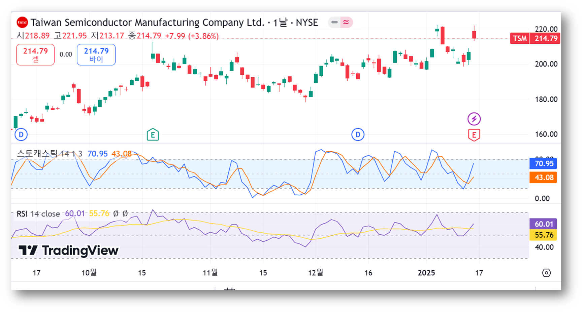This screenshot has height=312, width=583.
Task: Click the red 214.79 sell button
Action: 35,54
